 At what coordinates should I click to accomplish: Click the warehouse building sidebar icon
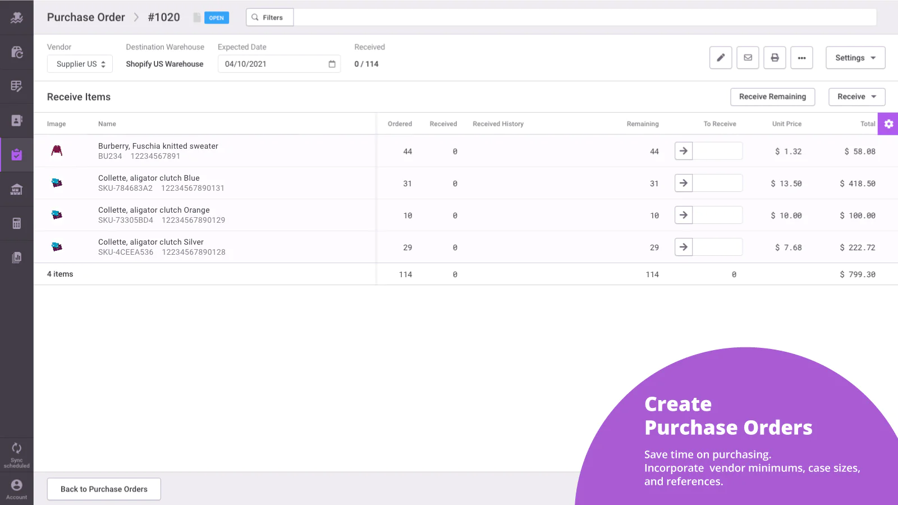17,189
